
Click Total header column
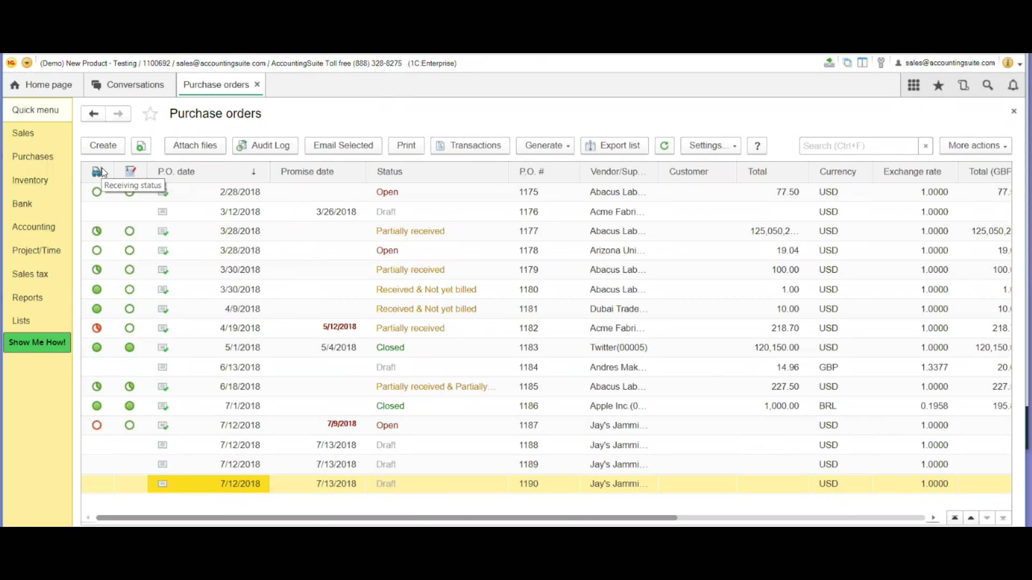[x=772, y=171]
